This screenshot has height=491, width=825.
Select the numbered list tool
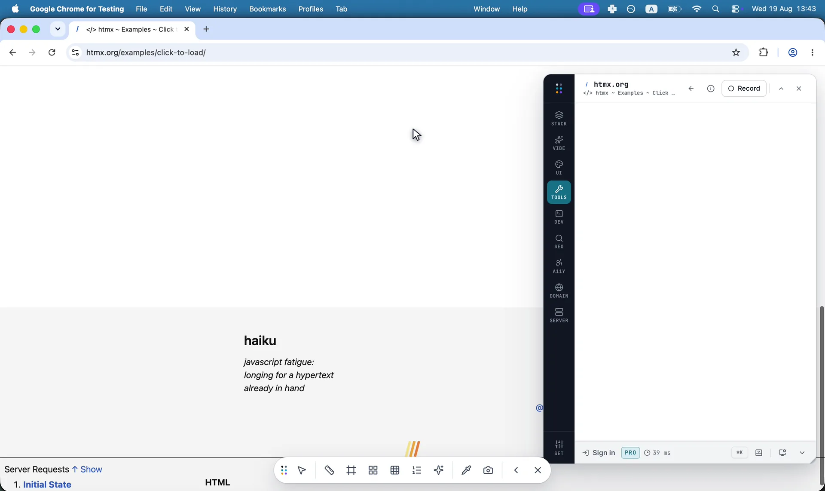417,470
